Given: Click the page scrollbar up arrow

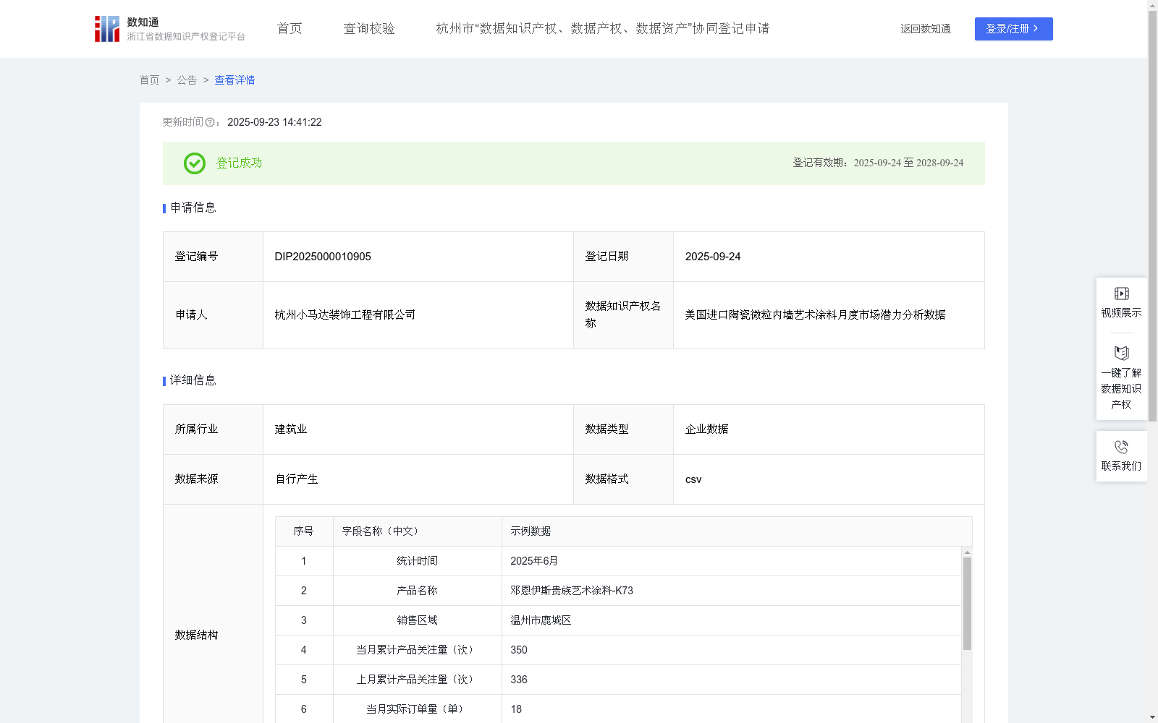Looking at the screenshot, I should pyautogui.click(x=1152, y=5).
